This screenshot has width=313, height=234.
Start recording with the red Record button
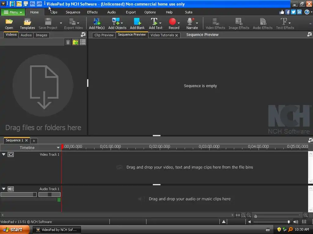coord(172,22)
